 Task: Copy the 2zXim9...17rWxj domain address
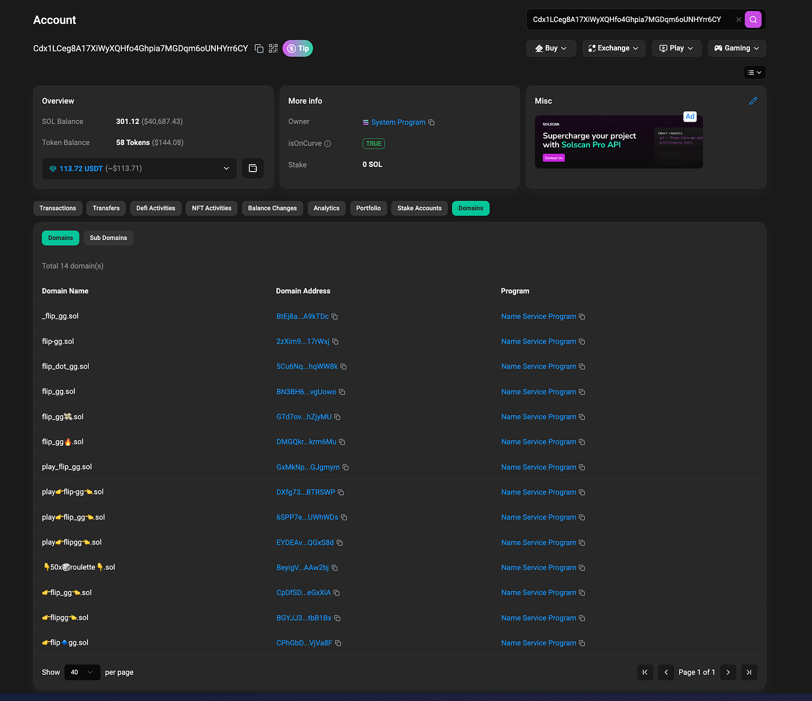335,342
